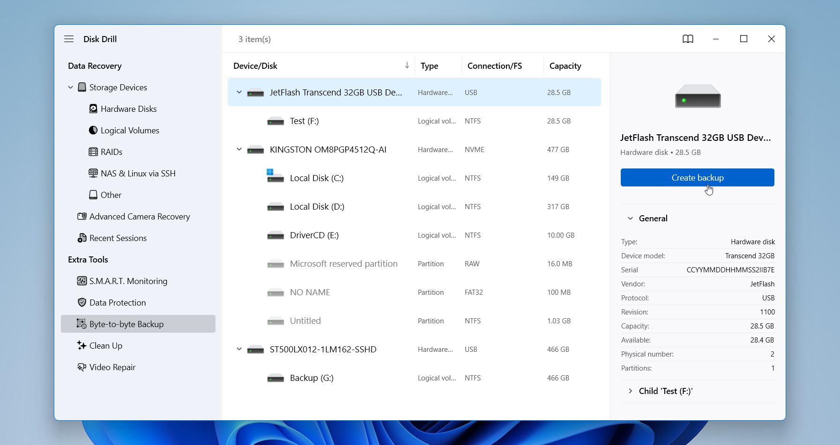Image resolution: width=840 pixels, height=445 pixels.
Task: Collapse the ST500LX012 disk row
Action: coord(239,349)
